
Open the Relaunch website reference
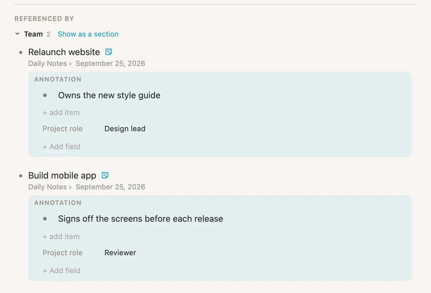pyautogui.click(x=64, y=52)
